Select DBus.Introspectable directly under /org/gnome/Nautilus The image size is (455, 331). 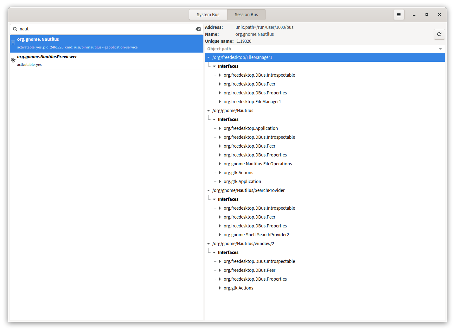[259, 137]
